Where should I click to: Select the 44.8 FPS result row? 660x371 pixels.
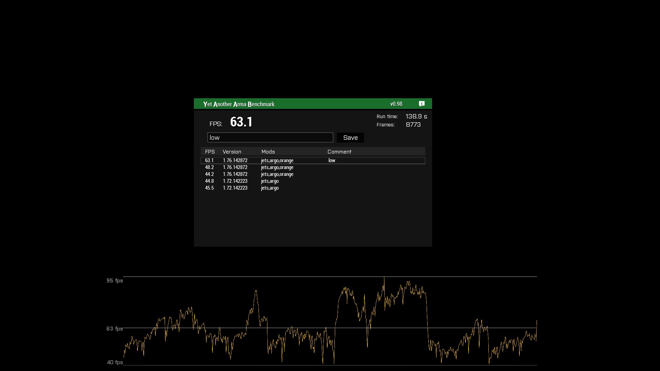(x=312, y=181)
